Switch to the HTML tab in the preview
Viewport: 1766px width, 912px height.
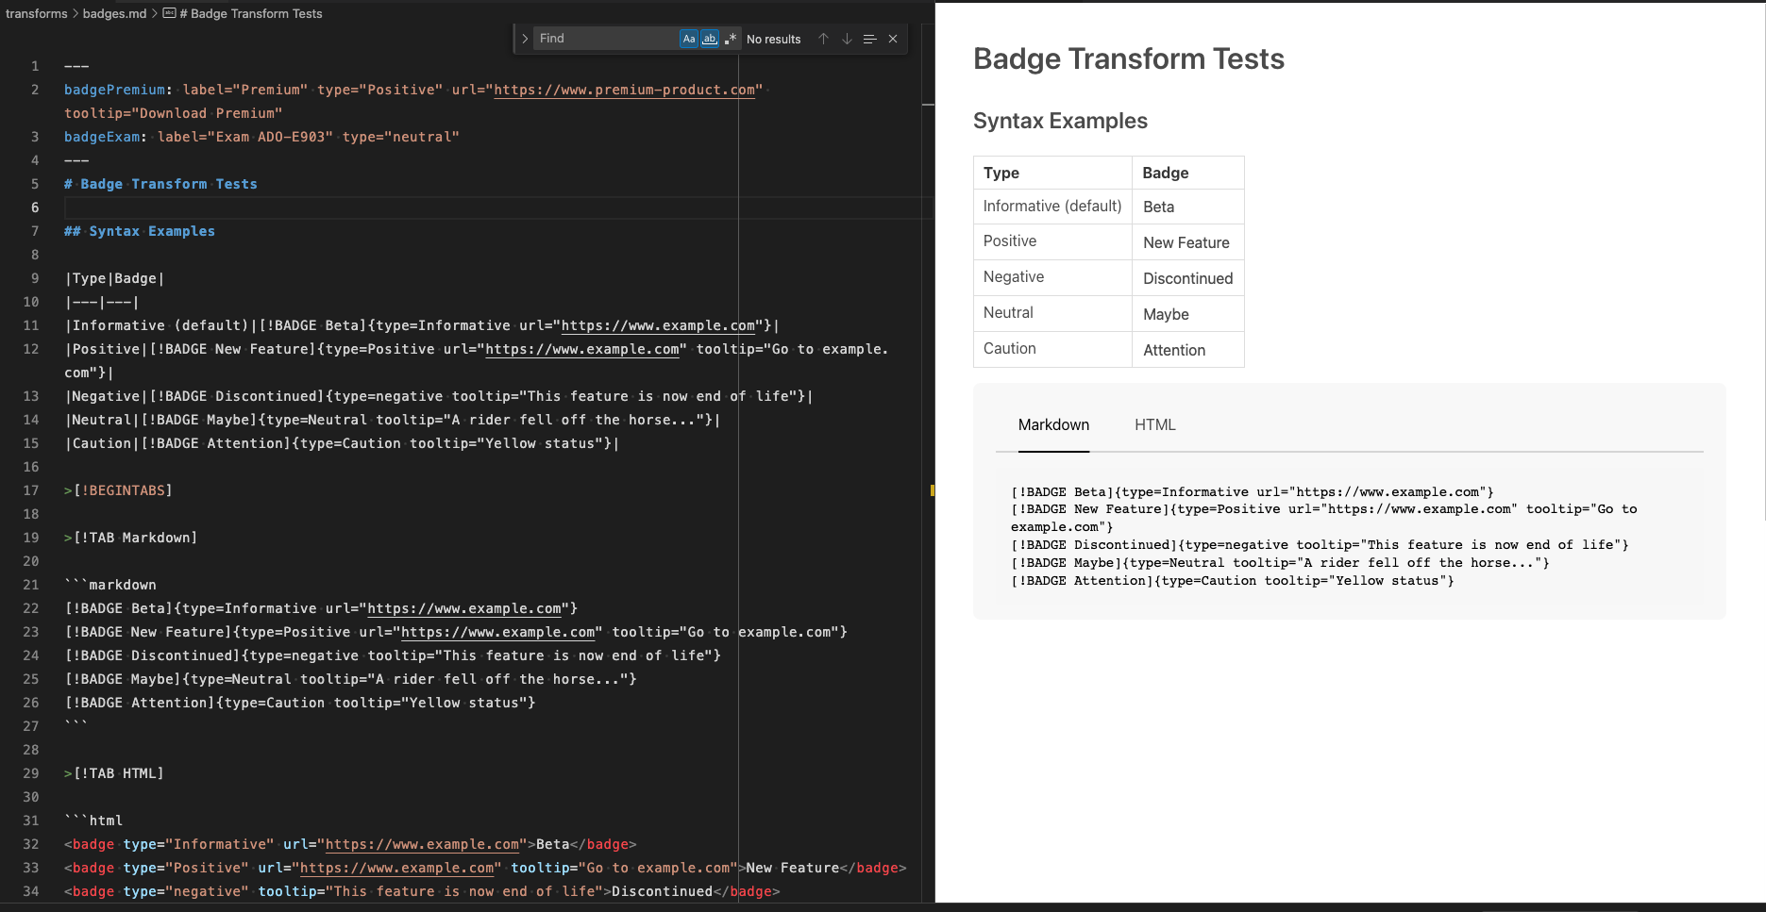pos(1155,425)
